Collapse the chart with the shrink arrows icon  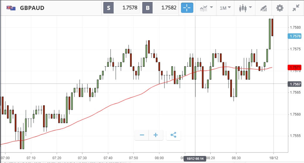(x=296, y=8)
